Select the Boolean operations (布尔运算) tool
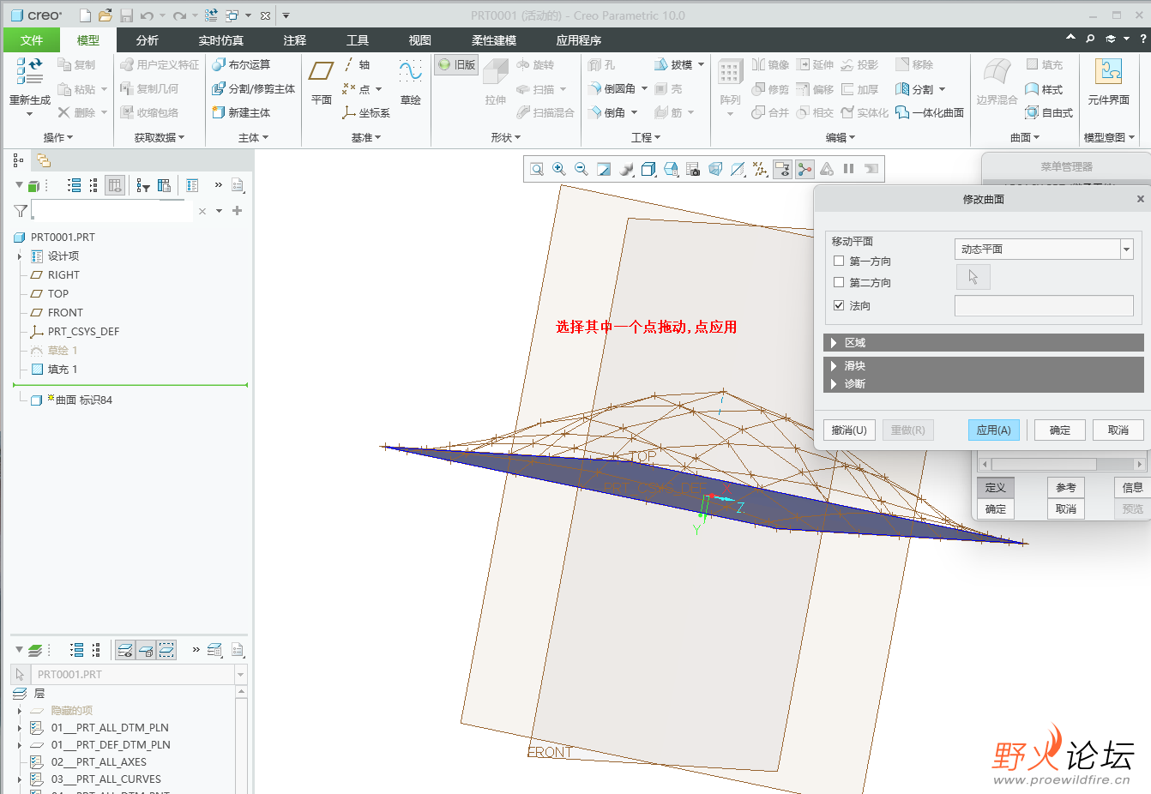 (x=241, y=64)
